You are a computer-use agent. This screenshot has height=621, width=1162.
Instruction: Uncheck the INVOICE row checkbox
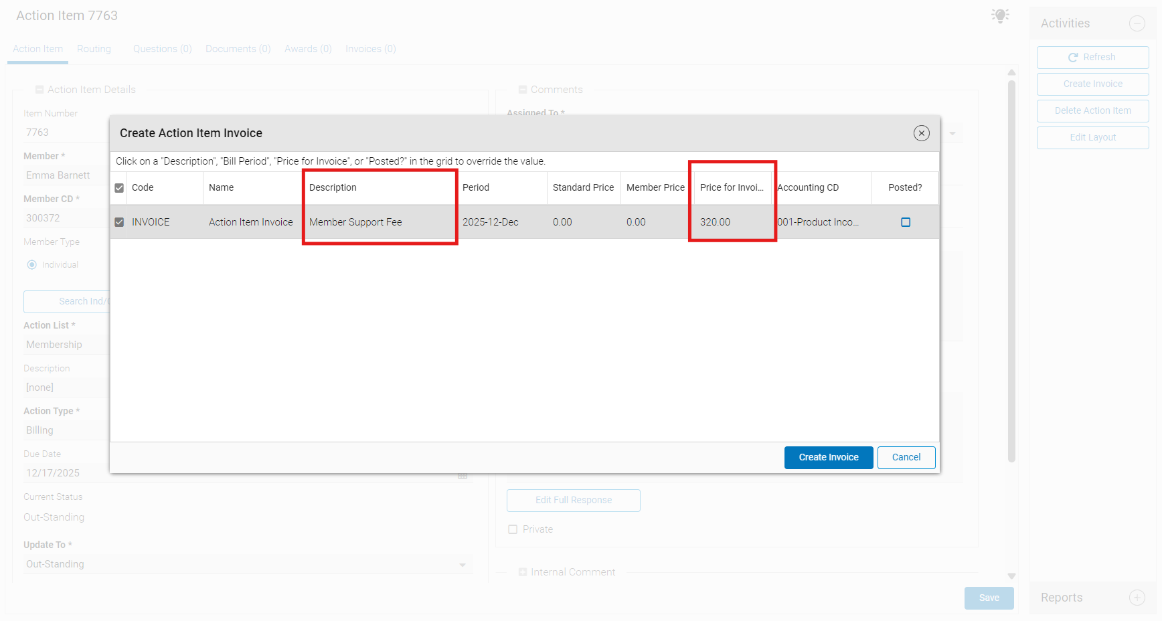tap(119, 222)
